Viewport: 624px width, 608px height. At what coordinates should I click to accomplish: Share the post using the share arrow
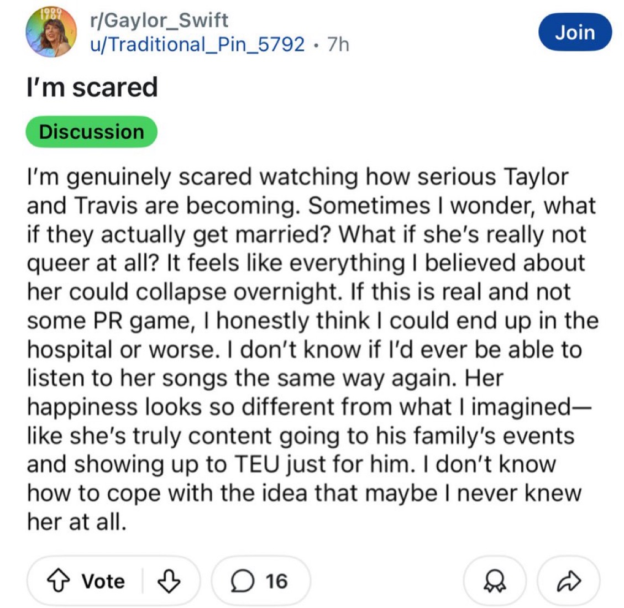click(569, 580)
